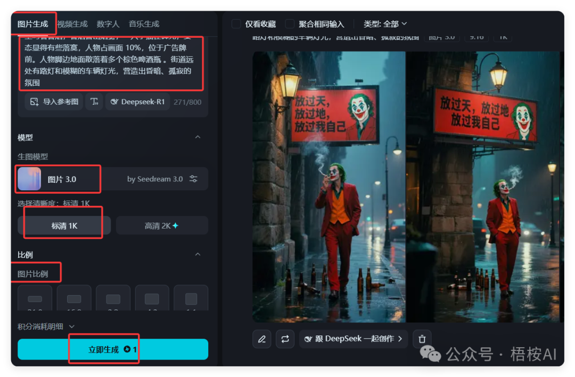
Task: Switch to the 视频生成 tab
Action: click(72, 24)
